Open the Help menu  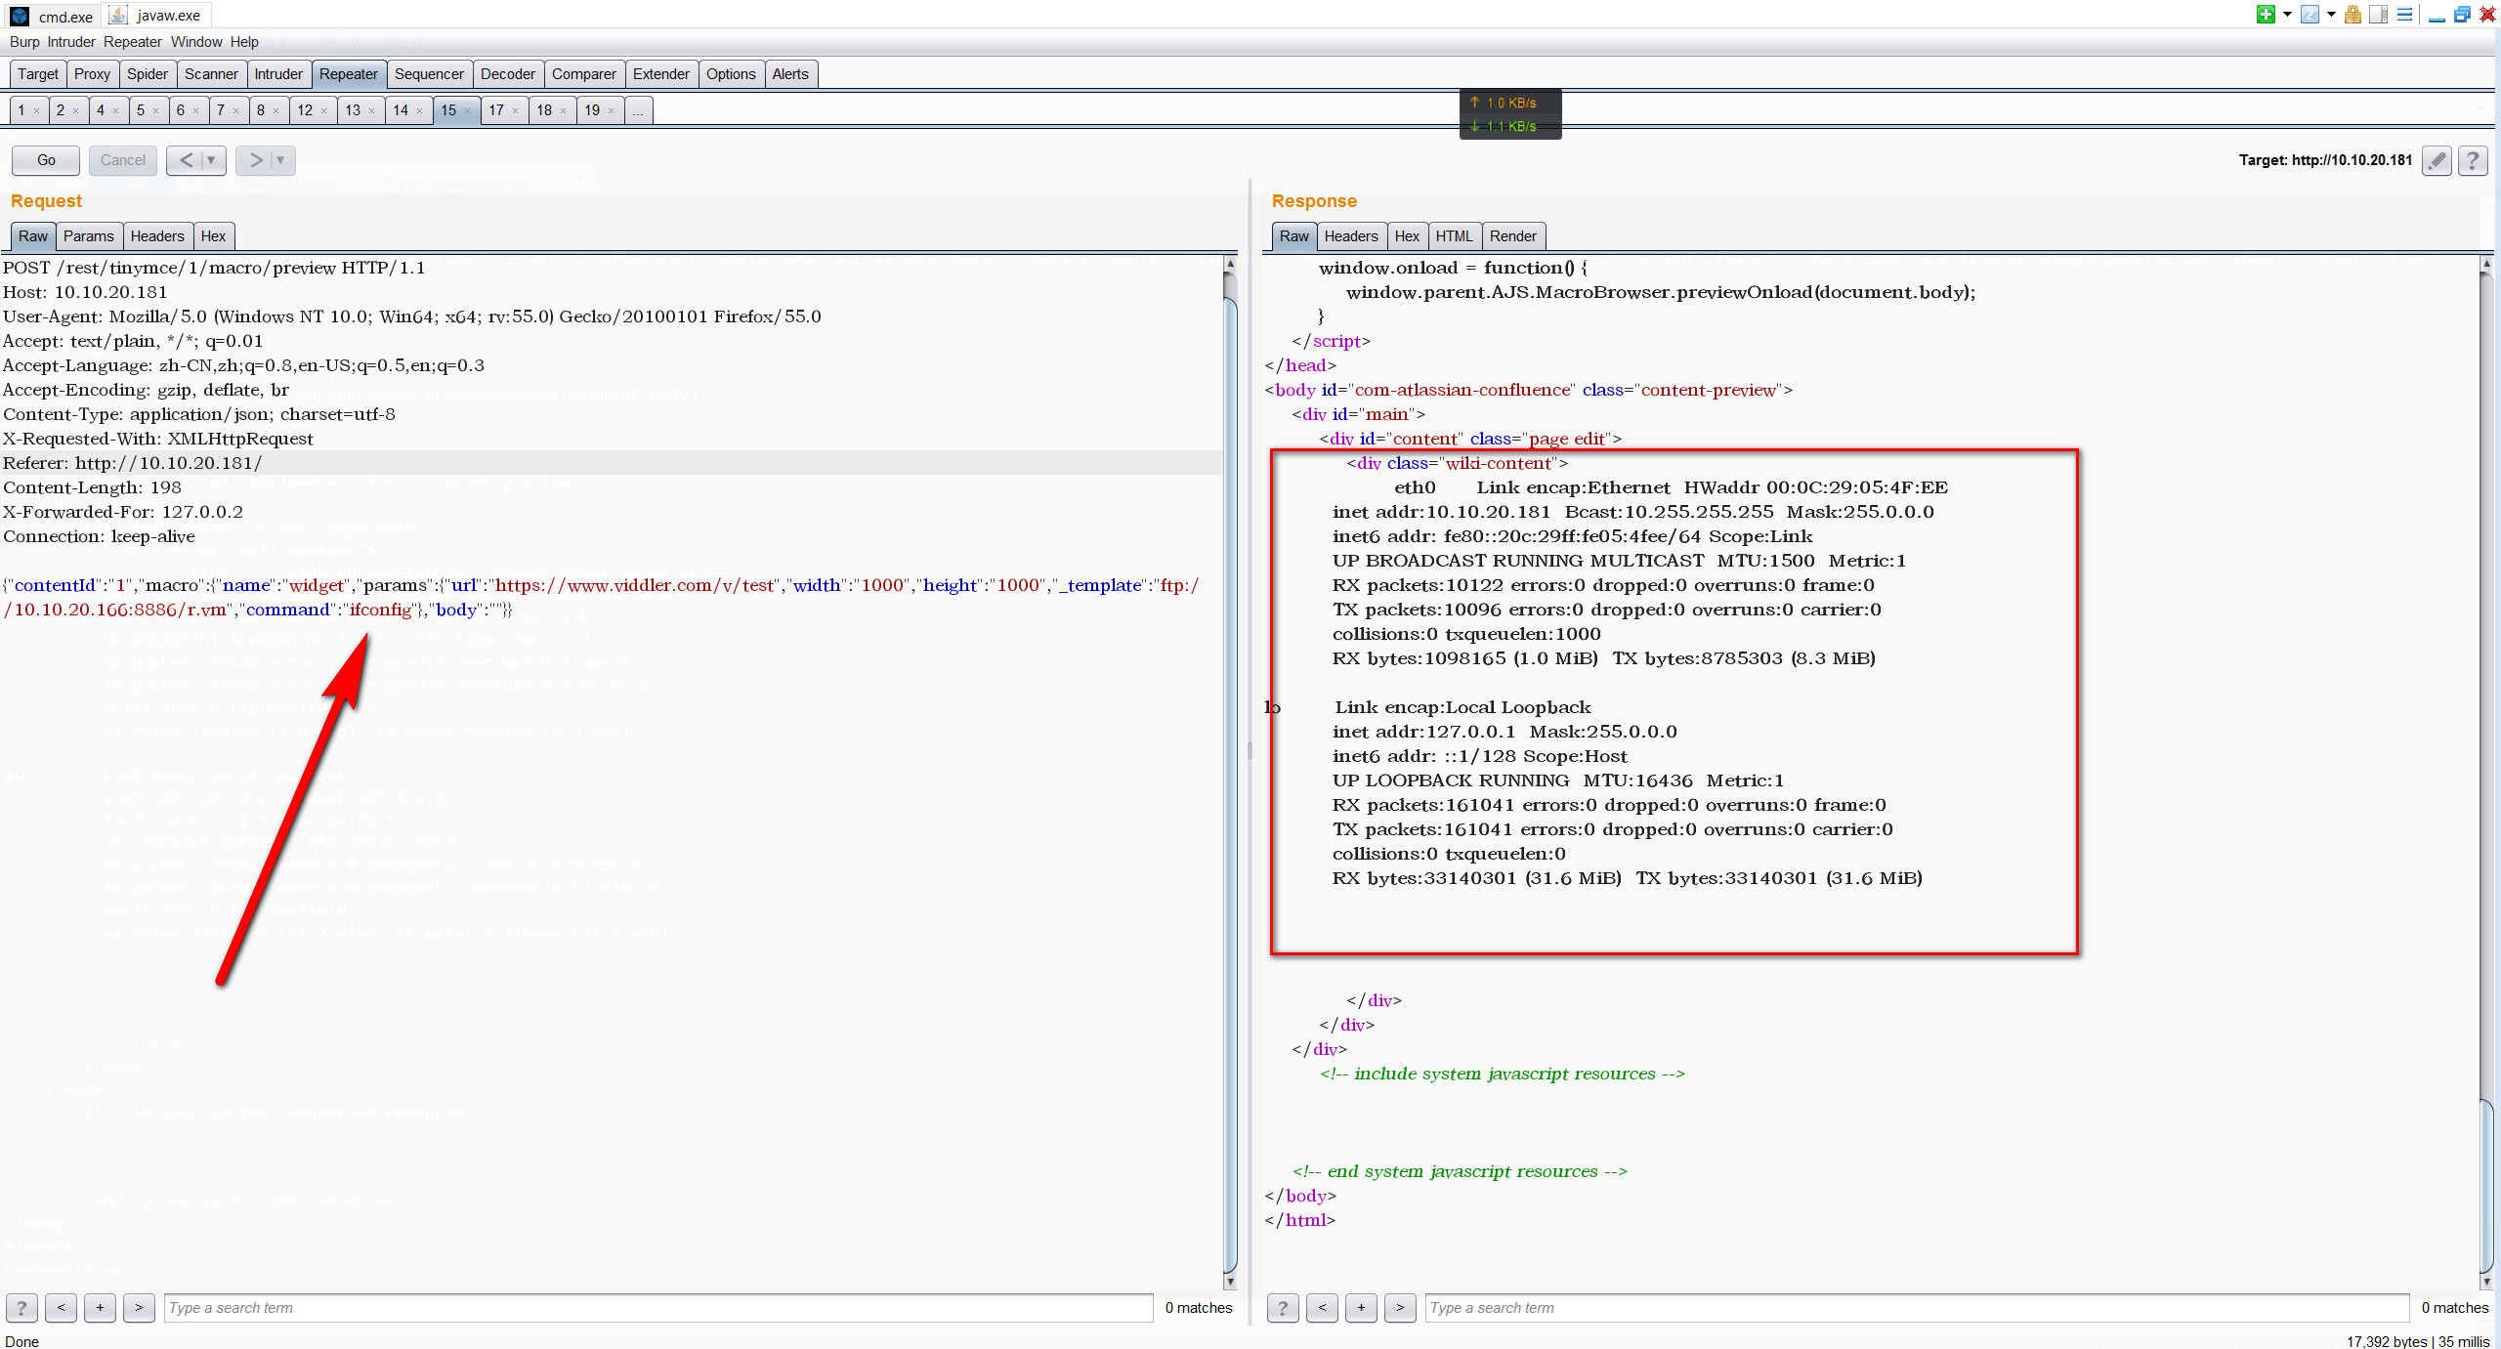[244, 42]
